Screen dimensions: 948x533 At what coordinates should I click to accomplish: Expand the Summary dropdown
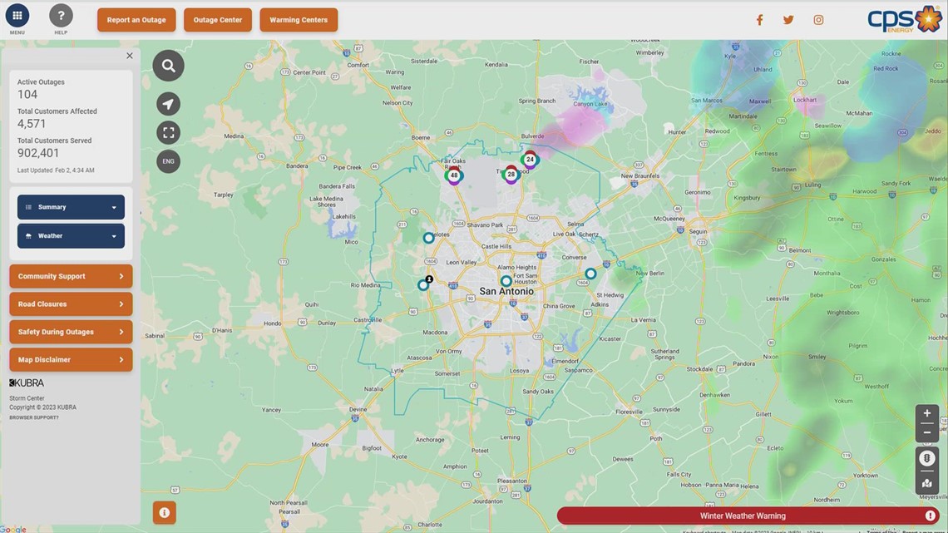pos(71,207)
